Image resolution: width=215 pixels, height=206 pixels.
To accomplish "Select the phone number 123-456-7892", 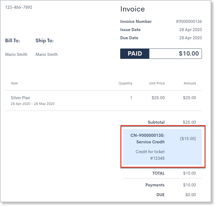I will pyautogui.click(x=19, y=7).
